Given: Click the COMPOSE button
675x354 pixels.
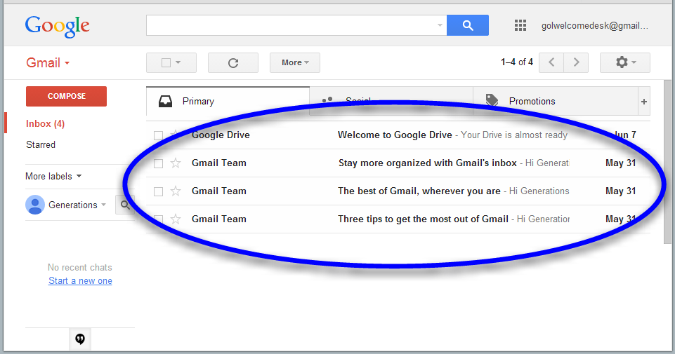Looking at the screenshot, I should [66, 96].
